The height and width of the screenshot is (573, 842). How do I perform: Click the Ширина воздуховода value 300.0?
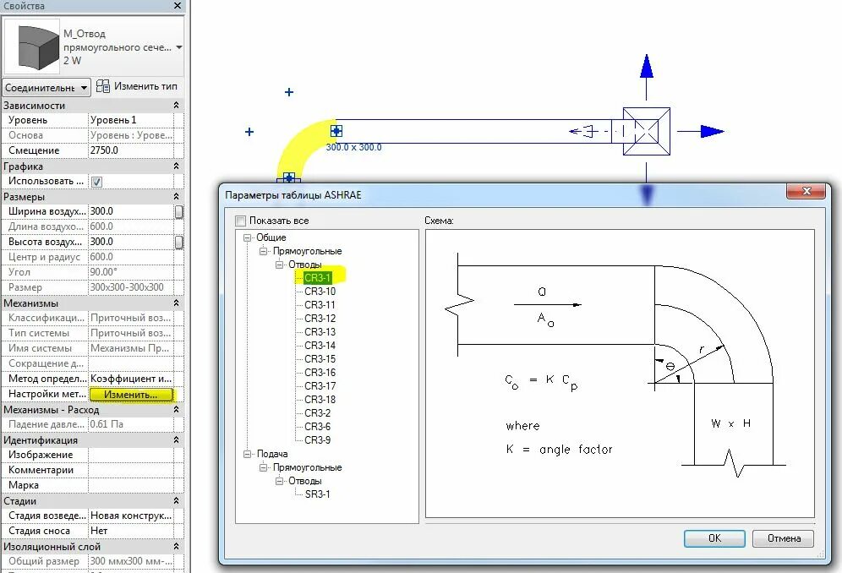click(130, 211)
